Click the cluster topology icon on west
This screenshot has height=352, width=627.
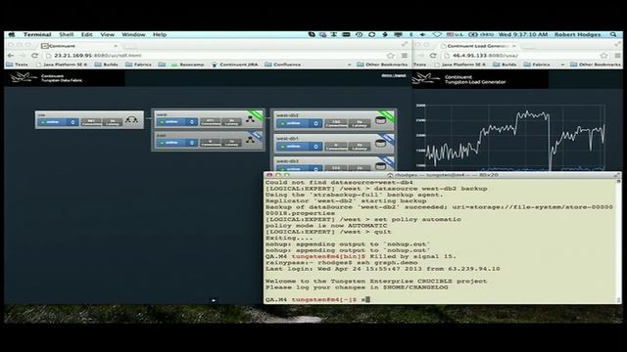[x=251, y=119]
